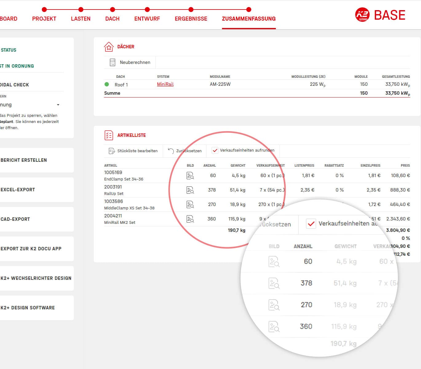The width and height of the screenshot is (421, 369).
Task: Open image preview for RailUp Set
Action: [x=190, y=190]
